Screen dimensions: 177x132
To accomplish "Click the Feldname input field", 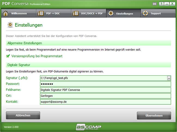I will click(105, 90).
